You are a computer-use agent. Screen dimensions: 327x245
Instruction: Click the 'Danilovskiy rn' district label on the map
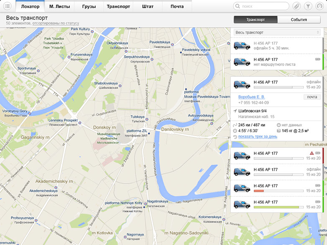click(175, 129)
